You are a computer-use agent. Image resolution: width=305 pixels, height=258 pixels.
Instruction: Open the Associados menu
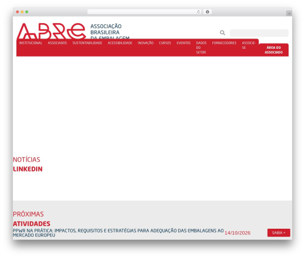coord(57,43)
